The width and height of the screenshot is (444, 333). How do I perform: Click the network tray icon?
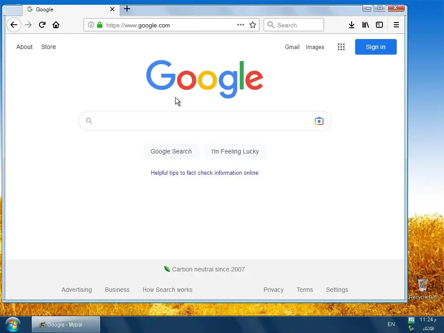pyautogui.click(x=411, y=320)
